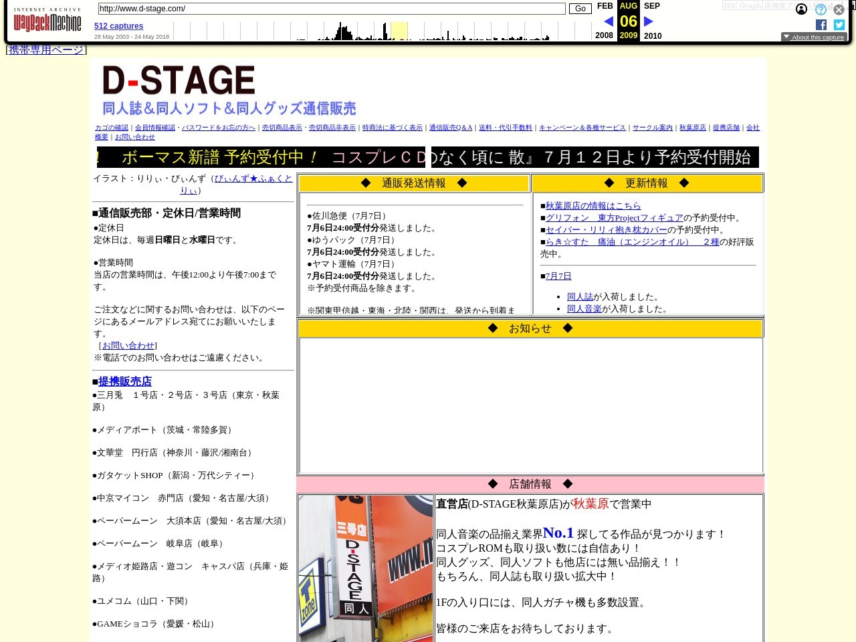The height and width of the screenshot is (642, 856).
Task: Switch to the 2008 captures tab
Action: (x=604, y=35)
